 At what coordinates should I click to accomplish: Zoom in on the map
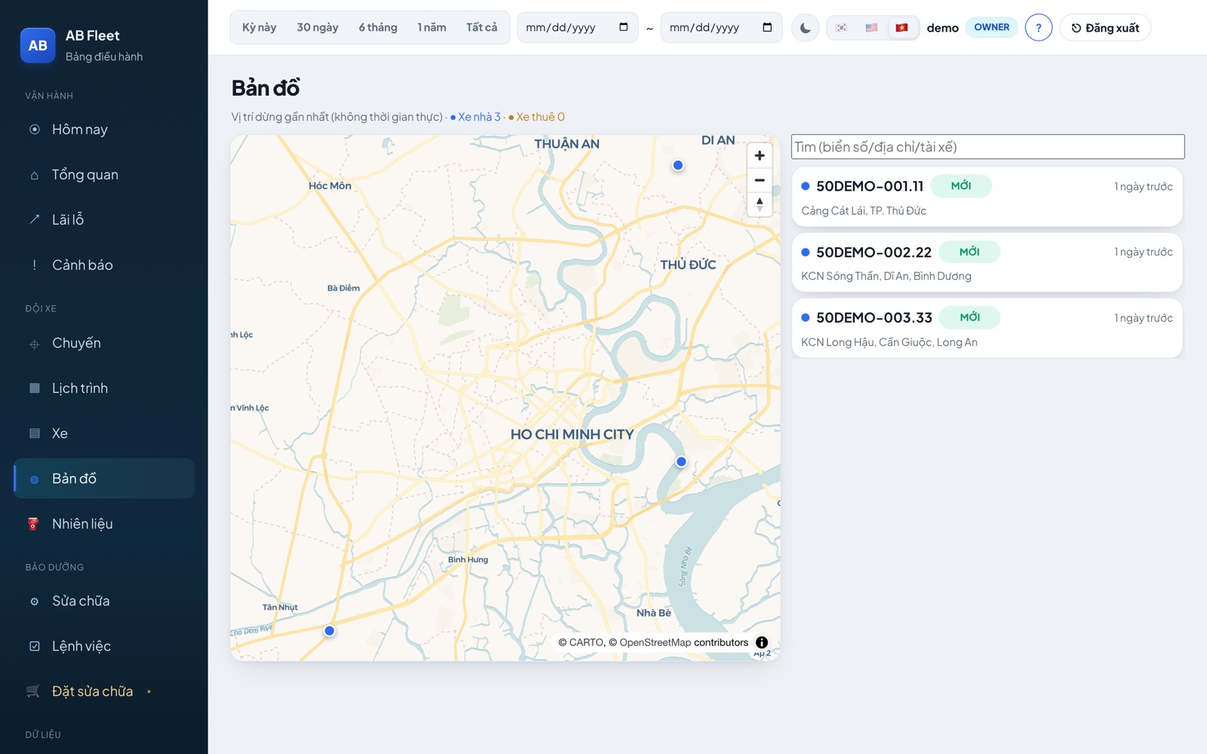click(760, 155)
